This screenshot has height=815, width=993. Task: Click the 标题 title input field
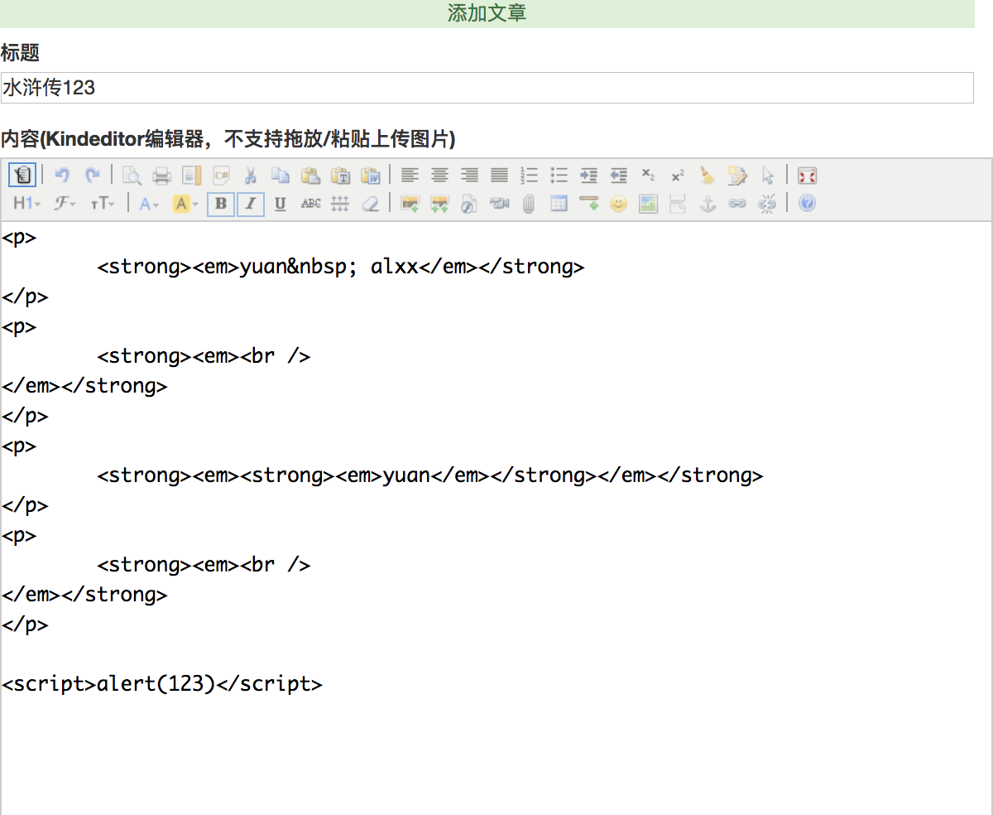(x=487, y=88)
